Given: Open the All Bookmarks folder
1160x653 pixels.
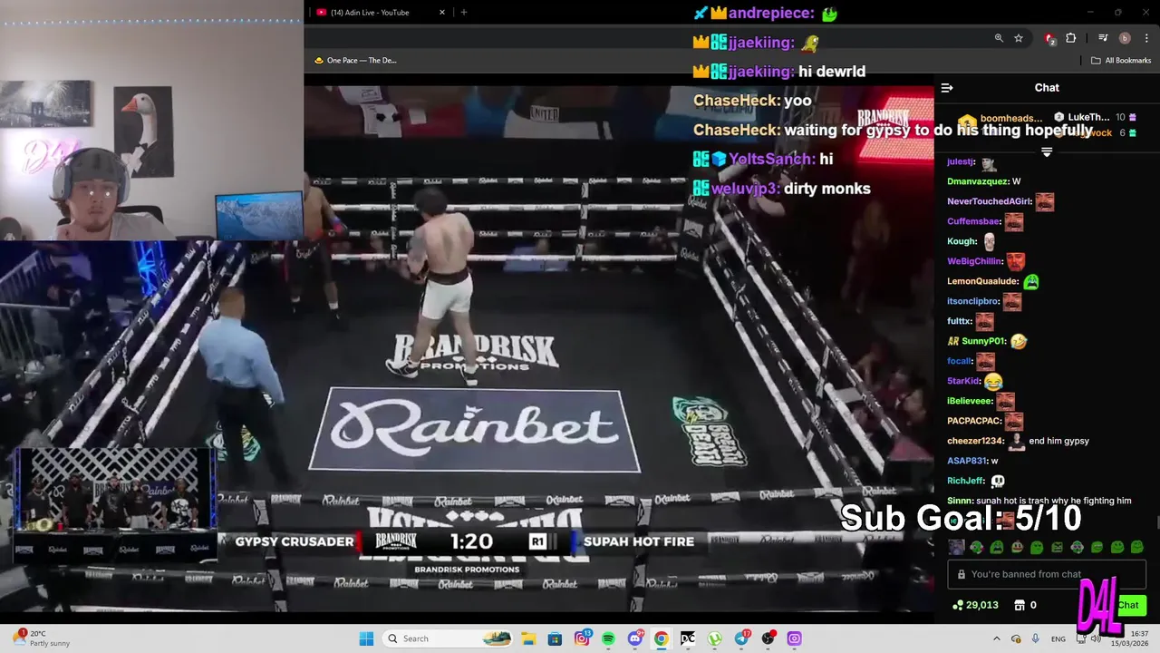Looking at the screenshot, I should point(1121,61).
